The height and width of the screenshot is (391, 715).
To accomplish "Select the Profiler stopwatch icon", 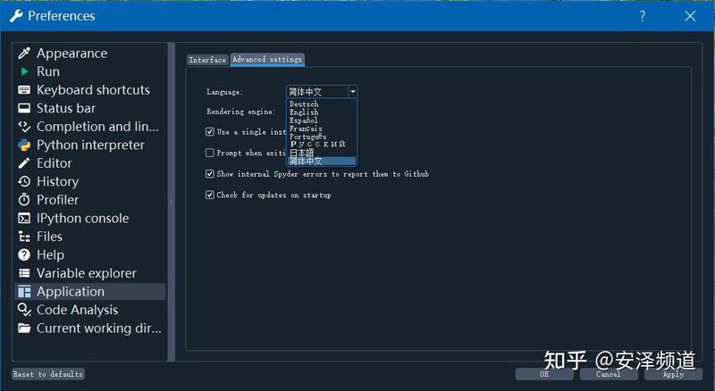I will [24, 200].
